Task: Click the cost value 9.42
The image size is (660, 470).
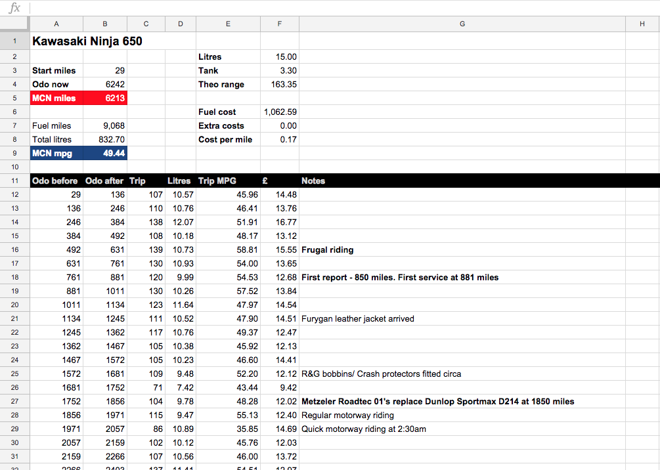Action: tap(280, 387)
